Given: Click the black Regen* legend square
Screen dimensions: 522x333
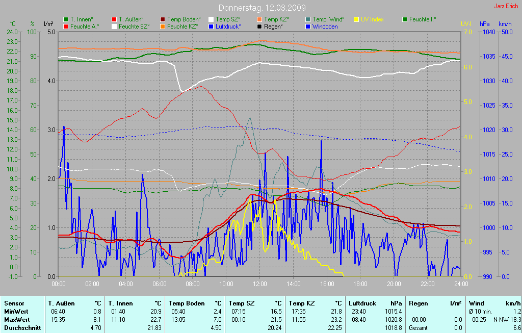Looking at the screenshot, I should [259, 27].
